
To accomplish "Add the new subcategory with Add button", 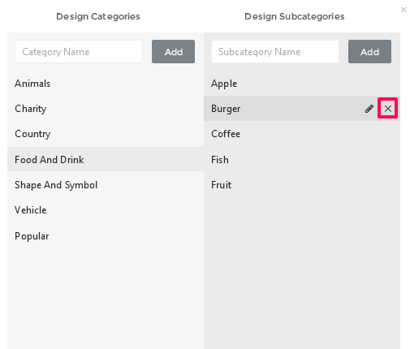I will (369, 52).
